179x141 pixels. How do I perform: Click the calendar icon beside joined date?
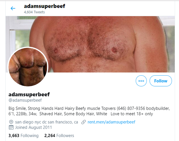(x=11, y=127)
